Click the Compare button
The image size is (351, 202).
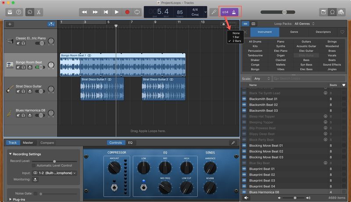47,143
